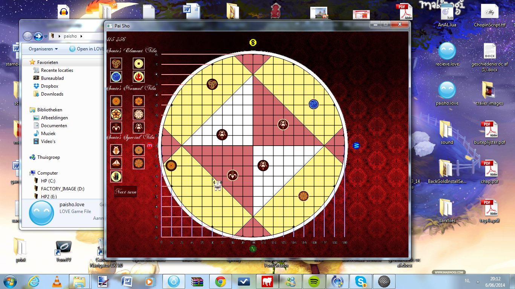Select chap.pdf on desktop
Image resolution: width=515 pixels, height=289 pixels.
[x=490, y=172]
